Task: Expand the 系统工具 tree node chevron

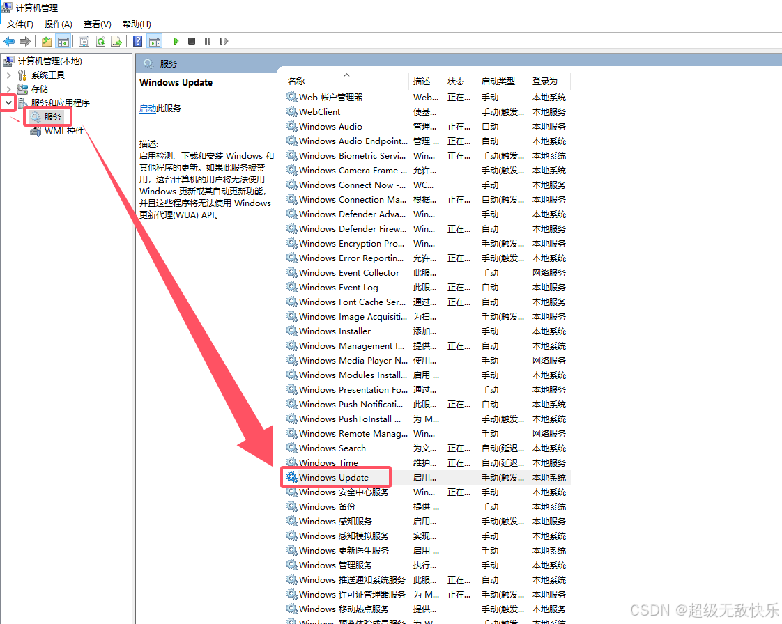Action: coord(8,75)
